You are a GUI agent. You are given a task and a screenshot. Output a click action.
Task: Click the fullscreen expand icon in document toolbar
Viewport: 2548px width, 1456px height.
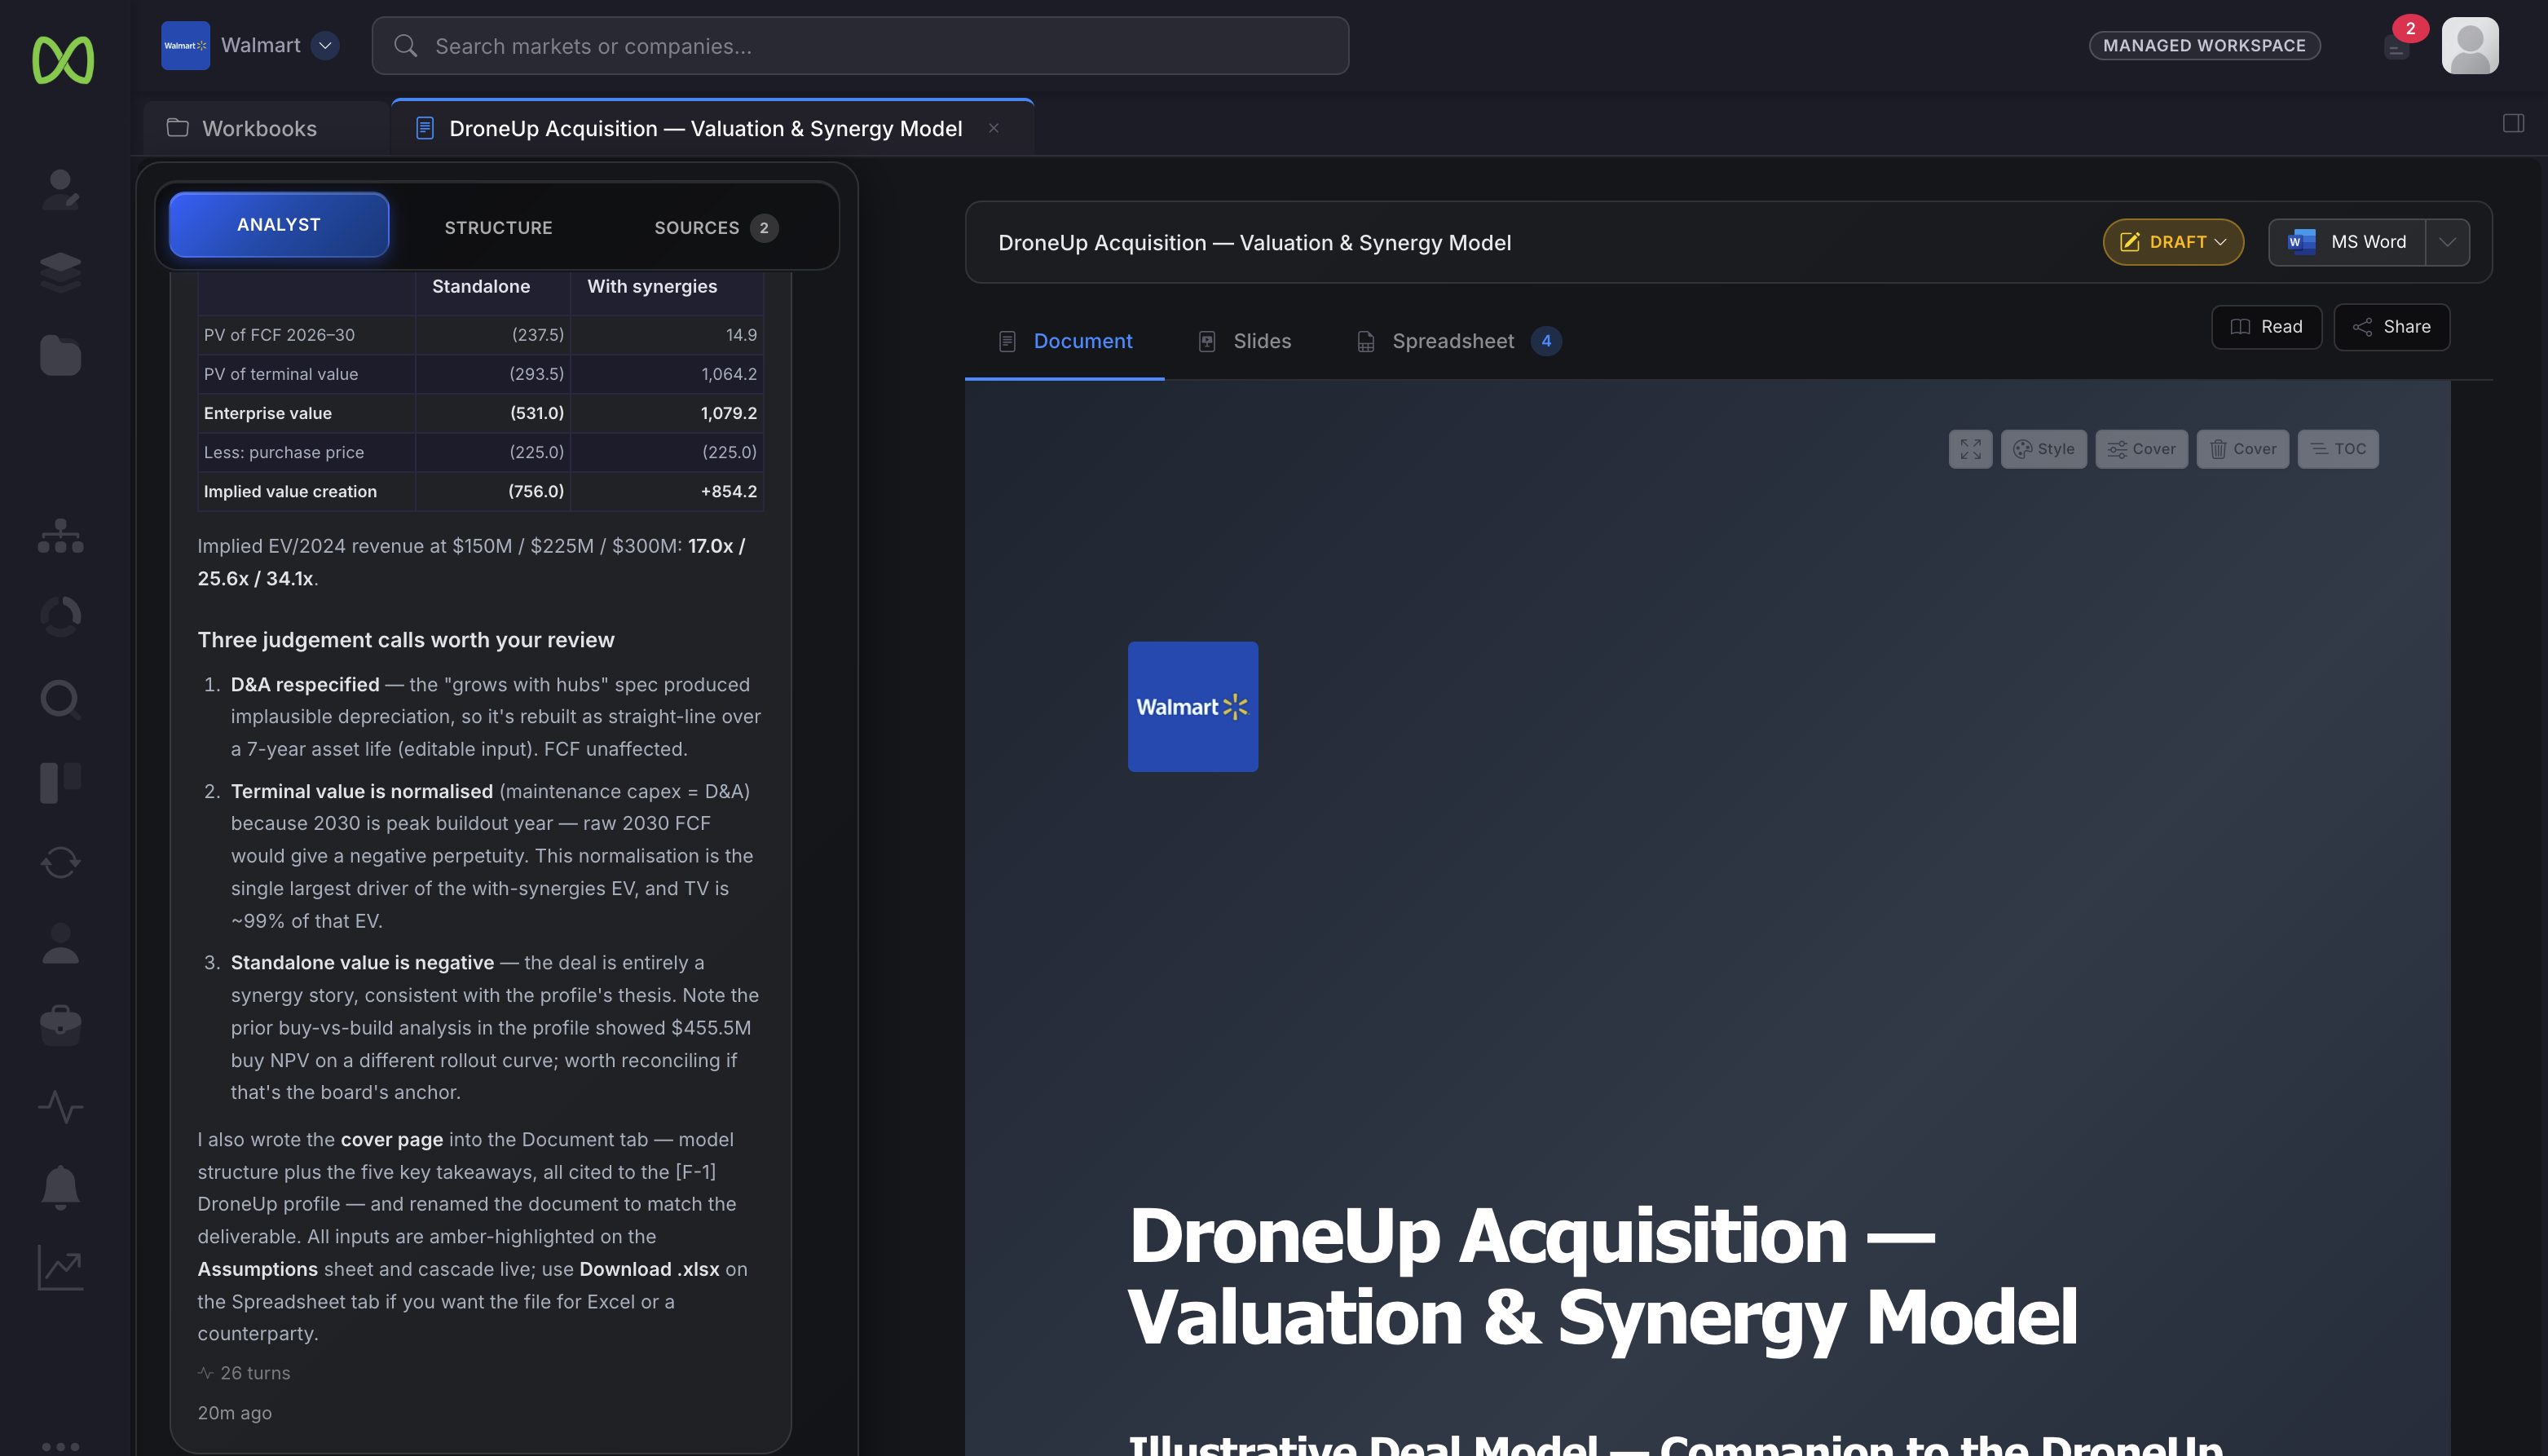click(x=1970, y=449)
